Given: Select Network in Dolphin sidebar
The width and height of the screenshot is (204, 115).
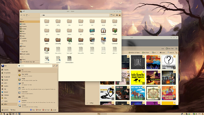Looking at the screenshot, I should point(30,46).
